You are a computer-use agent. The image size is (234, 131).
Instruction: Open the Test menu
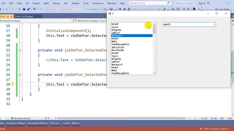pos(65,3)
